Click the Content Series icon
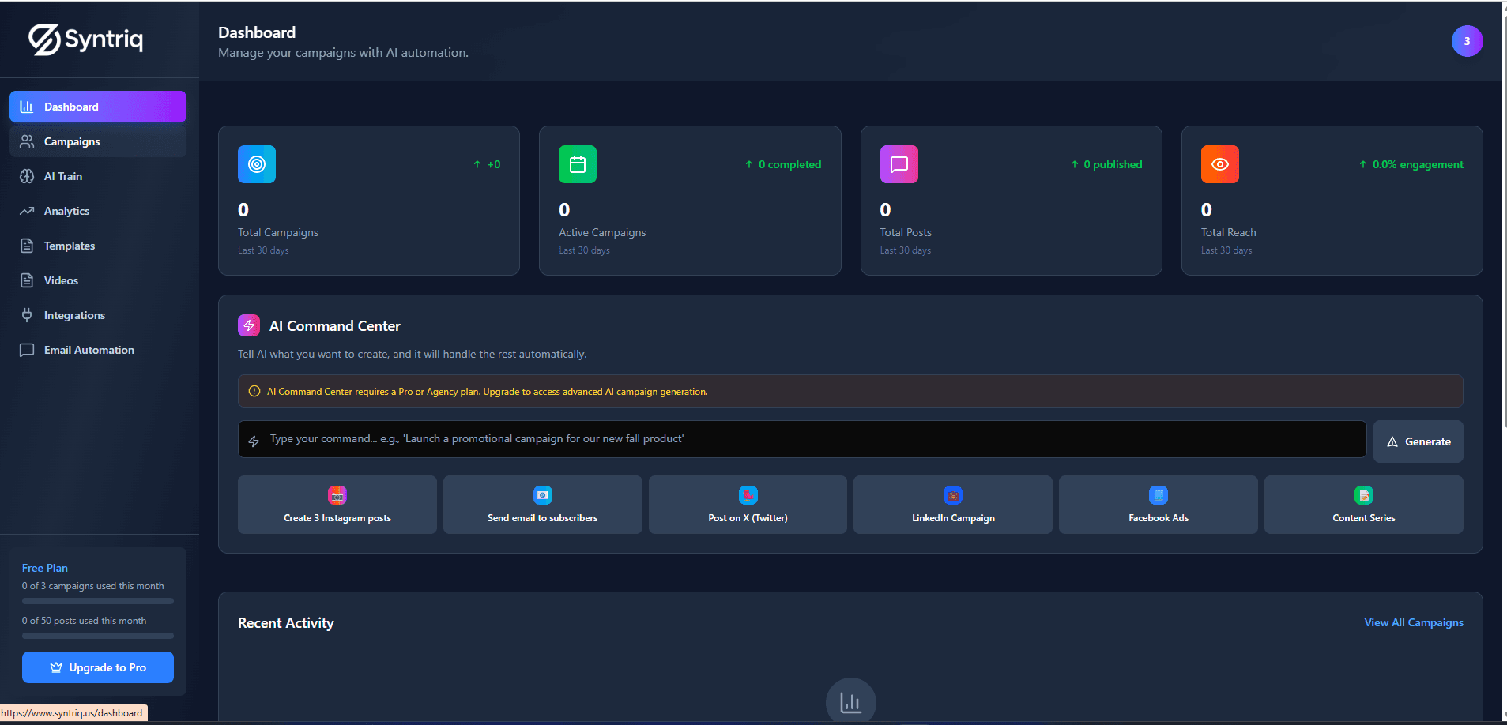Image resolution: width=1507 pixels, height=725 pixels. click(x=1363, y=495)
